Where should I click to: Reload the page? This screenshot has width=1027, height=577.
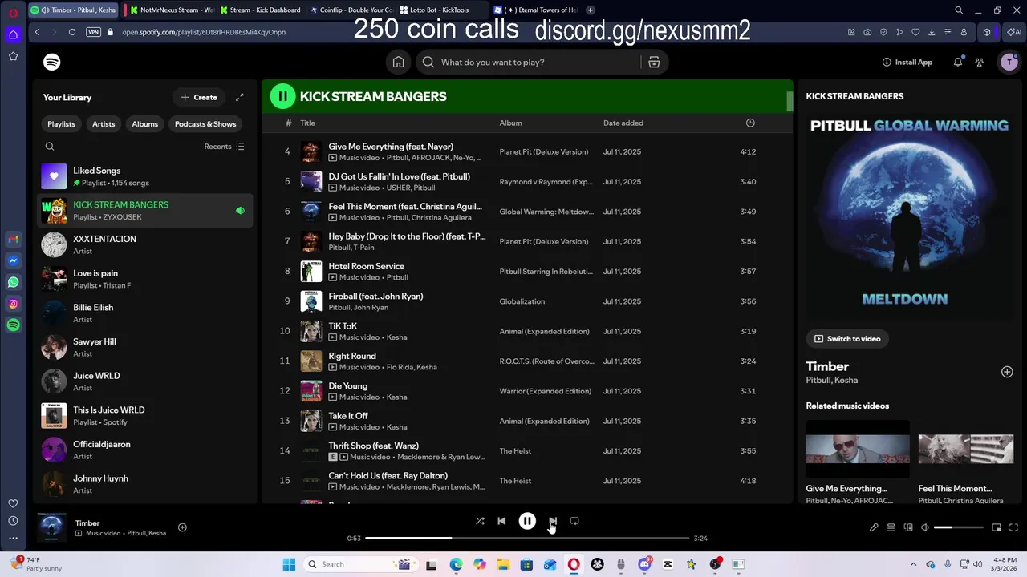(72, 32)
